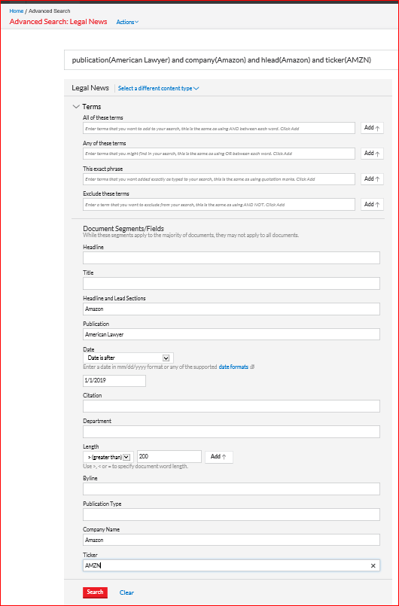Open the Length greater than operator dropdown

point(108,457)
